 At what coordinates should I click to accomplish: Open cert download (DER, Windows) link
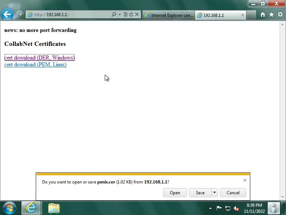coord(39,58)
